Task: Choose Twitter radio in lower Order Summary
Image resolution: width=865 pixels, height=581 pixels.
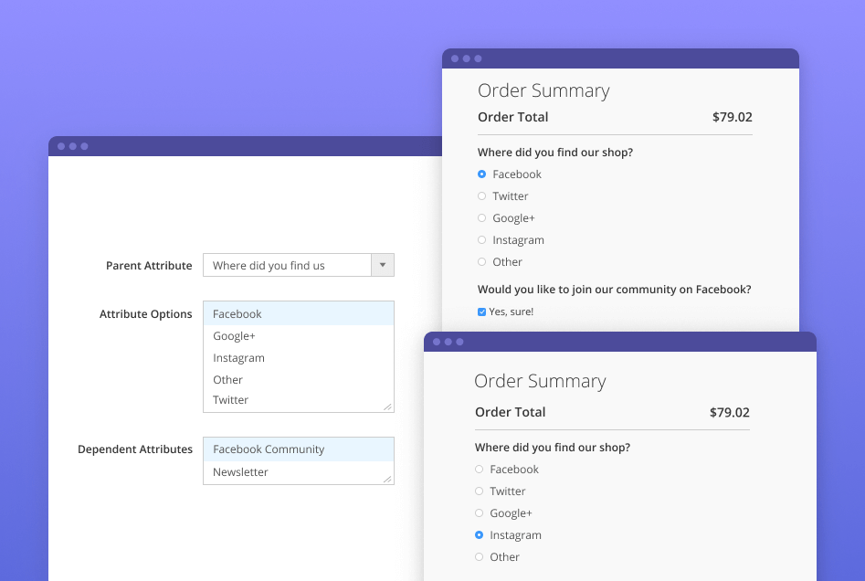Action: pyautogui.click(x=479, y=491)
